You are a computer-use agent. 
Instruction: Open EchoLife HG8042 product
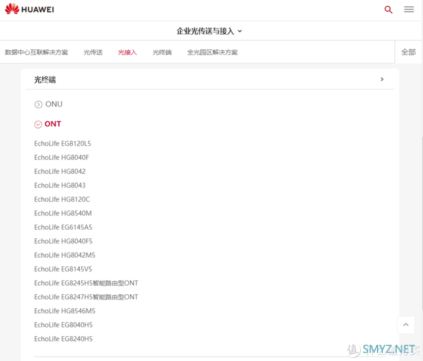(60, 171)
